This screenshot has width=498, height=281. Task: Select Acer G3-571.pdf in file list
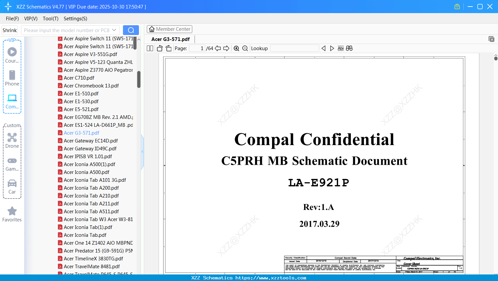78,133
